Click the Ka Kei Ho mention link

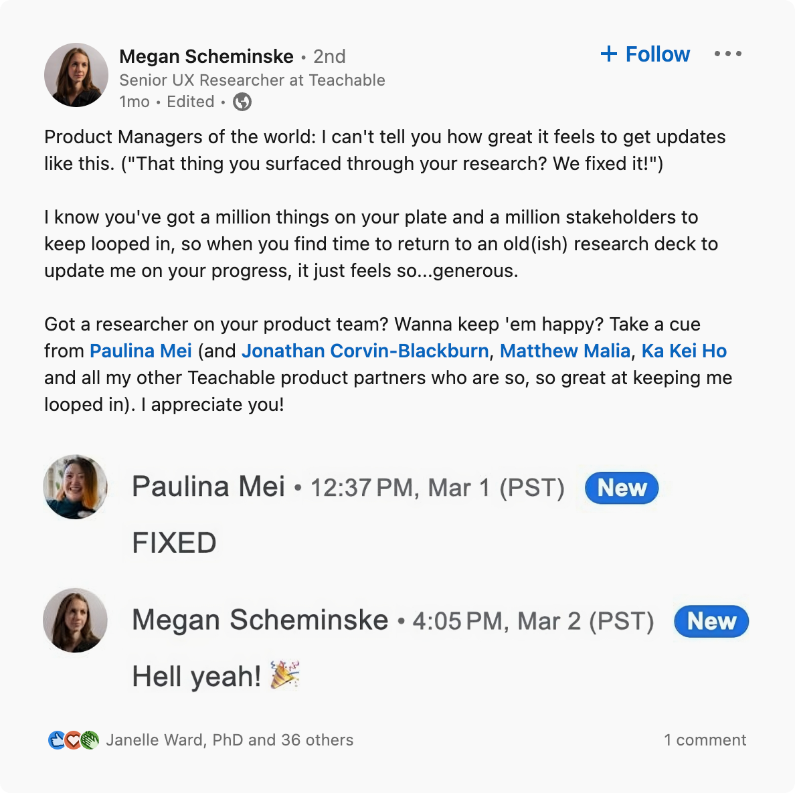click(684, 350)
